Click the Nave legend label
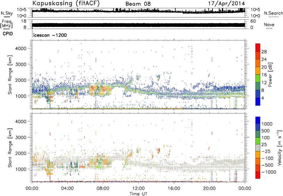Screen dimensions: 283x196 [x=269, y=25]
